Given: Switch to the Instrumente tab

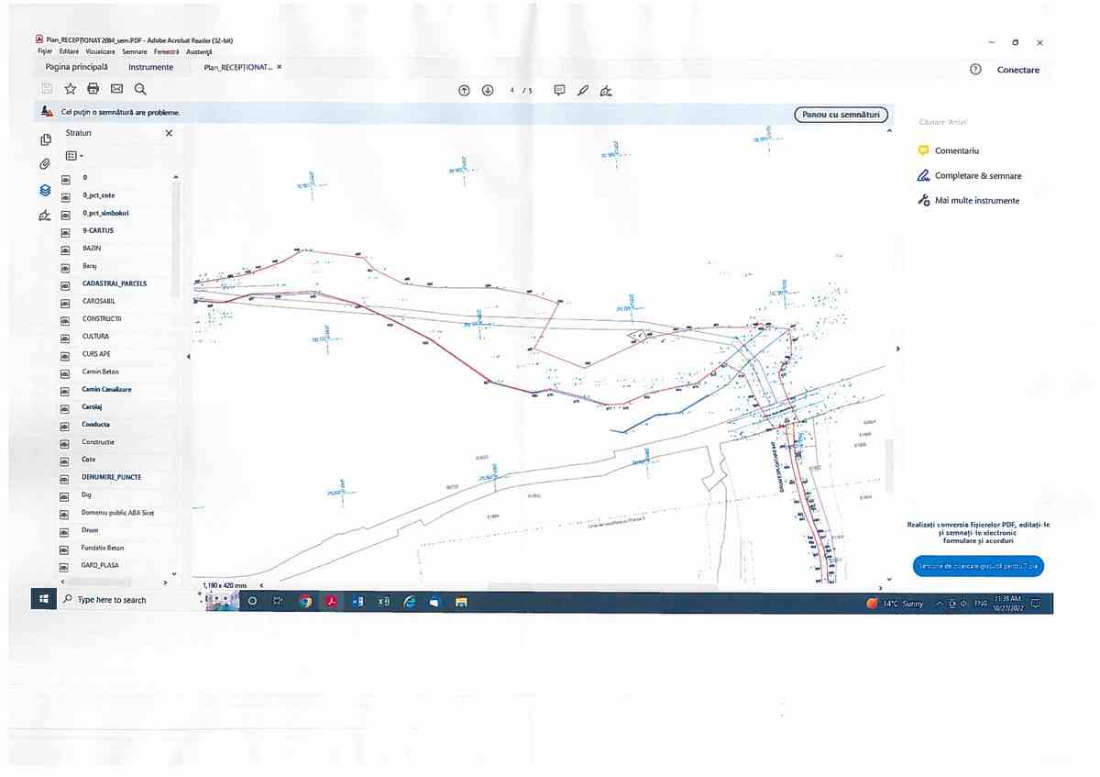Looking at the screenshot, I should click(150, 68).
